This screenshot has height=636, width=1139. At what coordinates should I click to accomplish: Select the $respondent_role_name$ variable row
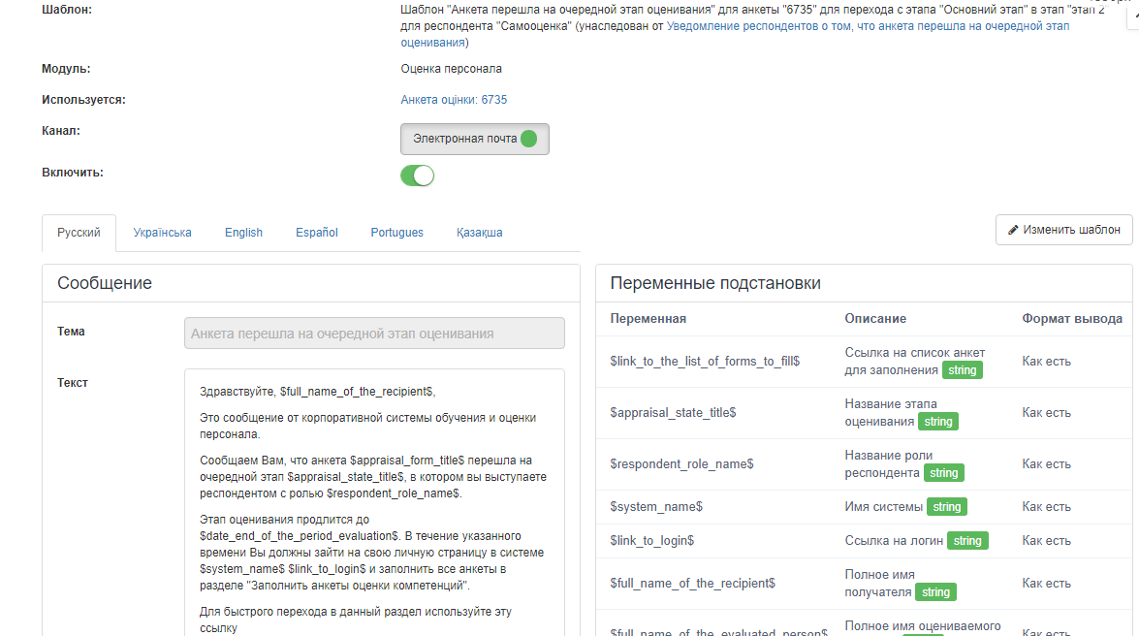pyautogui.click(x=864, y=463)
